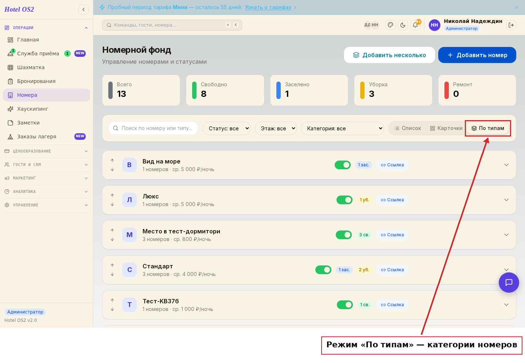Collapse the Операции sidebar section
This screenshot has width=525, height=363.
pos(46,28)
